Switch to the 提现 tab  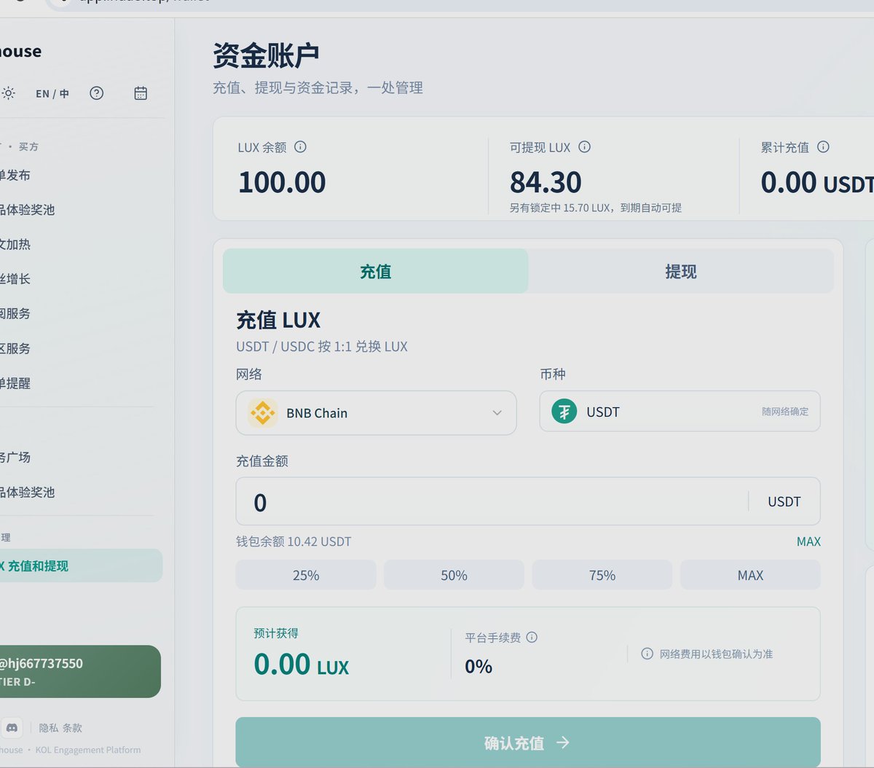point(680,271)
